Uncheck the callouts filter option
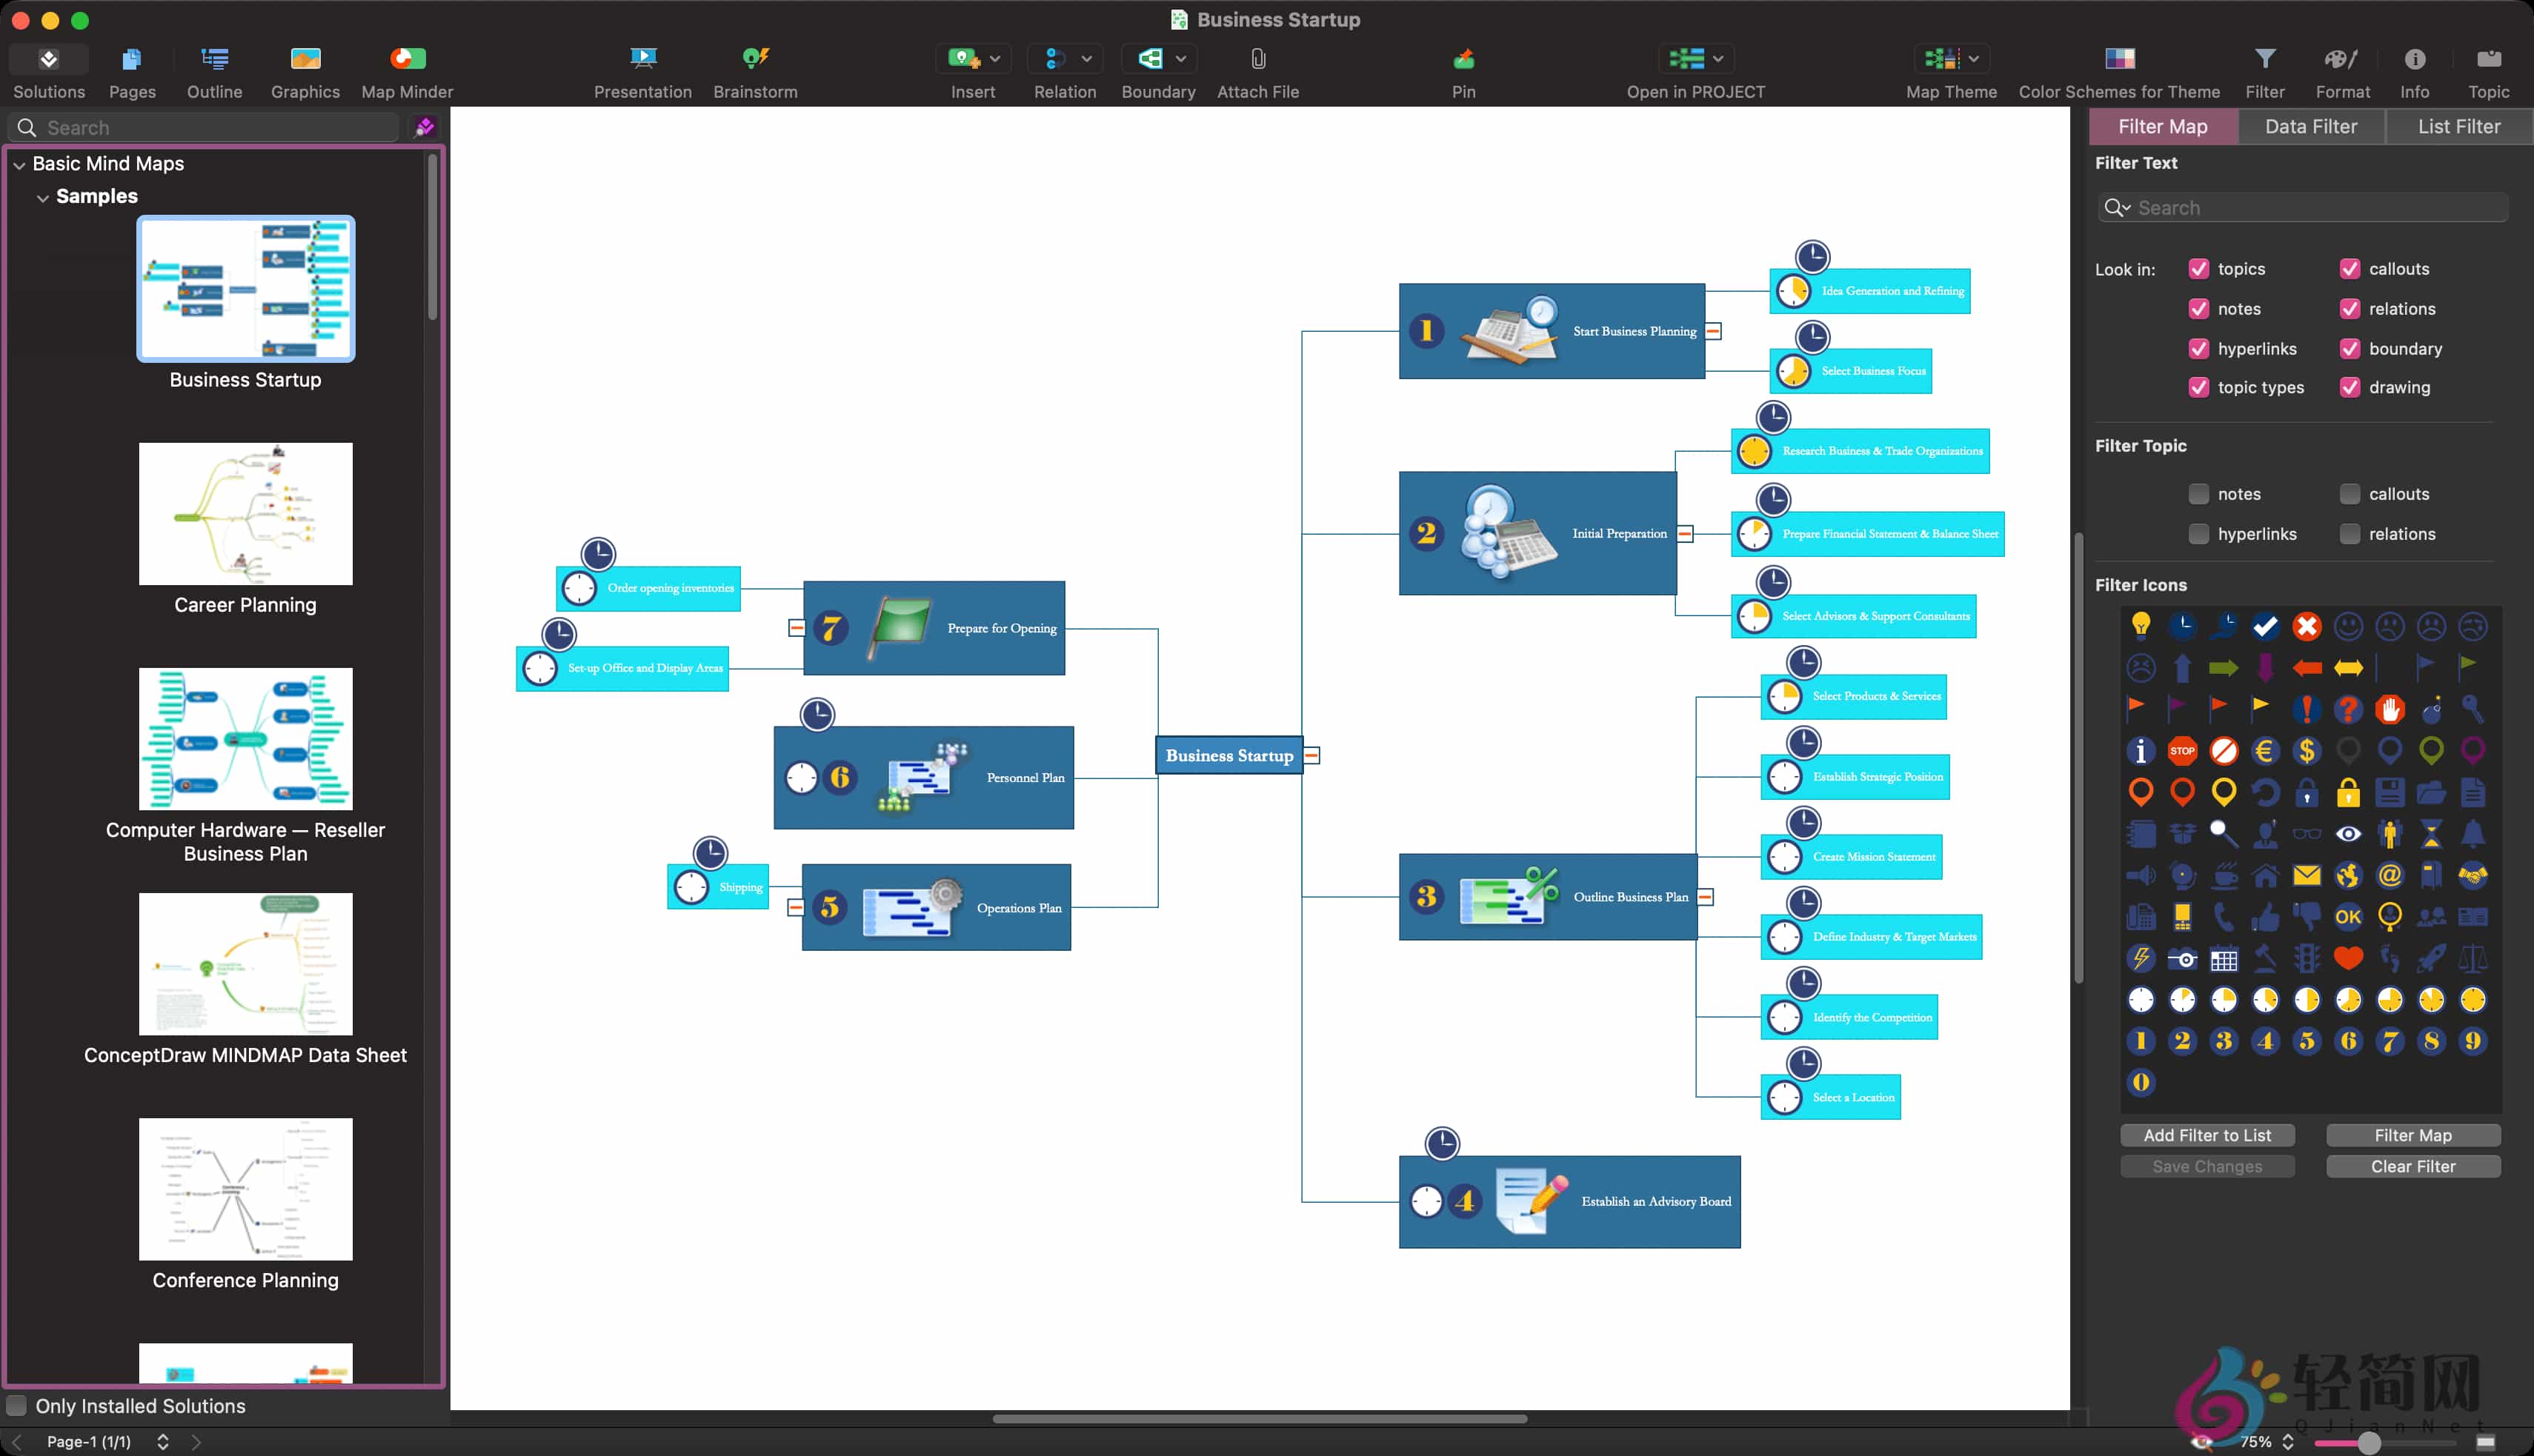The width and height of the screenshot is (2534, 1456). point(2350,268)
